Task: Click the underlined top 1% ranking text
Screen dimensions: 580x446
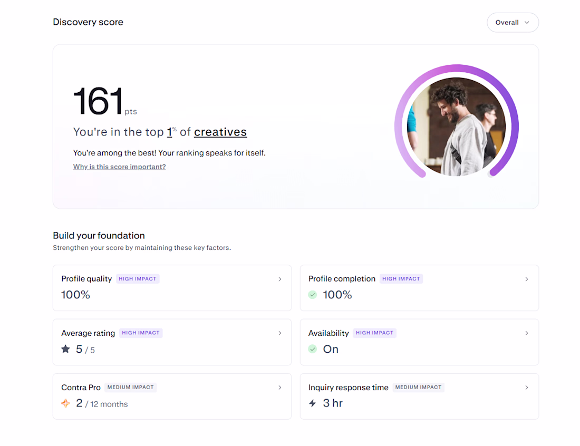Action: point(170,132)
